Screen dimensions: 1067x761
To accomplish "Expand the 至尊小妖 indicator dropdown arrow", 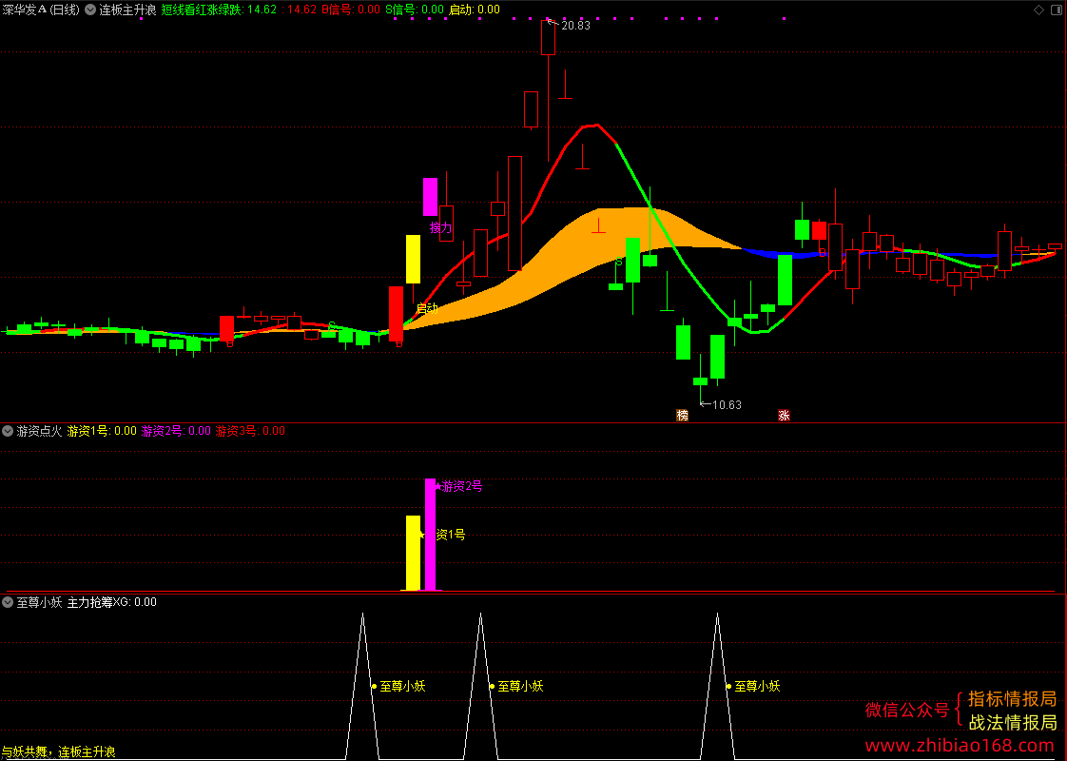I will click(8, 602).
